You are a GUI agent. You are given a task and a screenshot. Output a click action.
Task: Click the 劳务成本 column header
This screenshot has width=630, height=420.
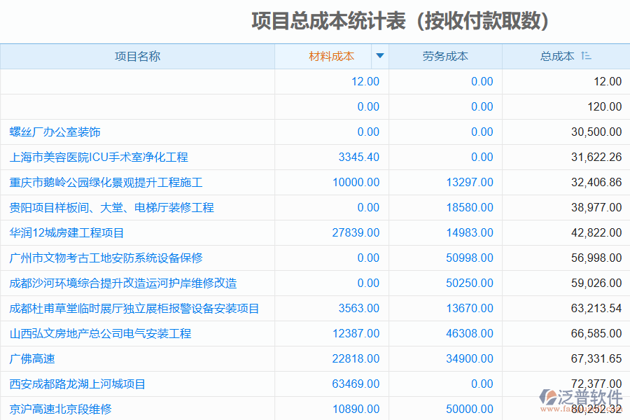(x=444, y=57)
